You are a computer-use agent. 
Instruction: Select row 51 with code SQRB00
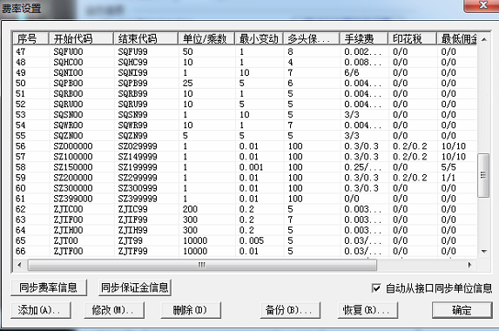(x=245, y=93)
